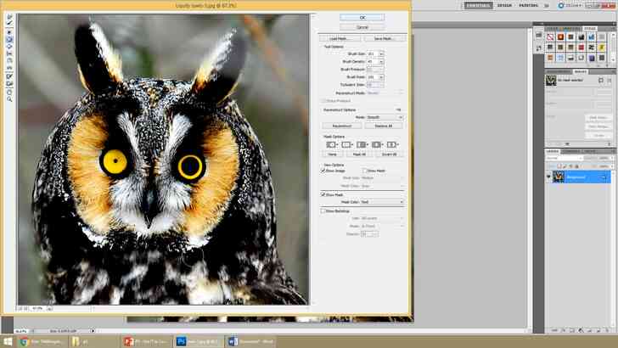Open the Brush Size dropdown arrow
The height and width of the screenshot is (348, 618).
pyautogui.click(x=381, y=53)
